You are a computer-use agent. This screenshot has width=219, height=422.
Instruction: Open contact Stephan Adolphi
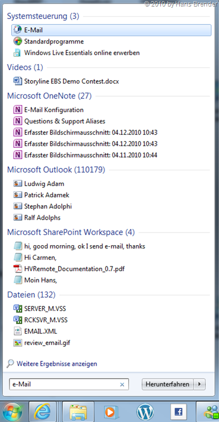click(48, 207)
